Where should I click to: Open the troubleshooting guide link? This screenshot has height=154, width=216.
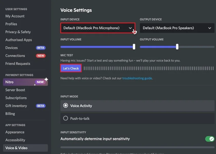tap(137, 78)
